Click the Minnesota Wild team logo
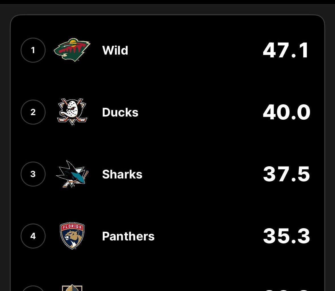The image size is (335, 291). tap(72, 50)
